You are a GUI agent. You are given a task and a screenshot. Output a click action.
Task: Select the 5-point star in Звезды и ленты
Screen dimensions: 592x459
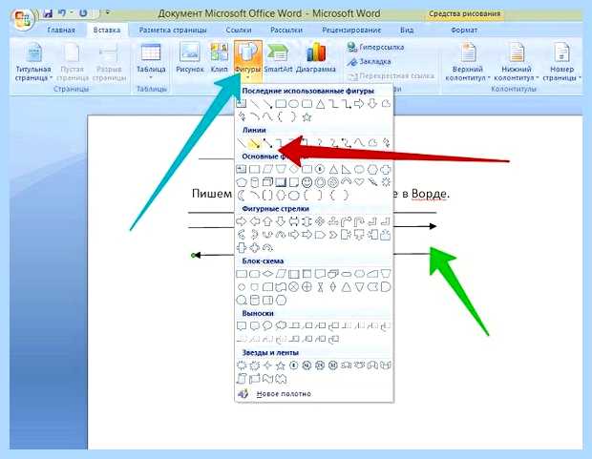point(281,365)
